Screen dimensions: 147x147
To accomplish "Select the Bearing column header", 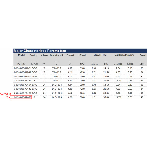I will coord(34,55).
